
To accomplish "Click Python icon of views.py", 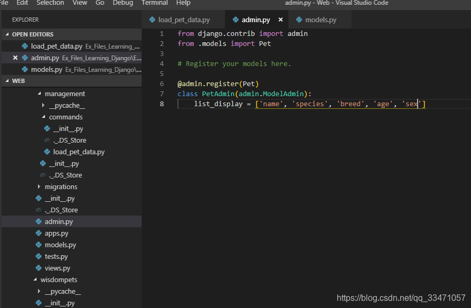I will (x=39, y=268).
